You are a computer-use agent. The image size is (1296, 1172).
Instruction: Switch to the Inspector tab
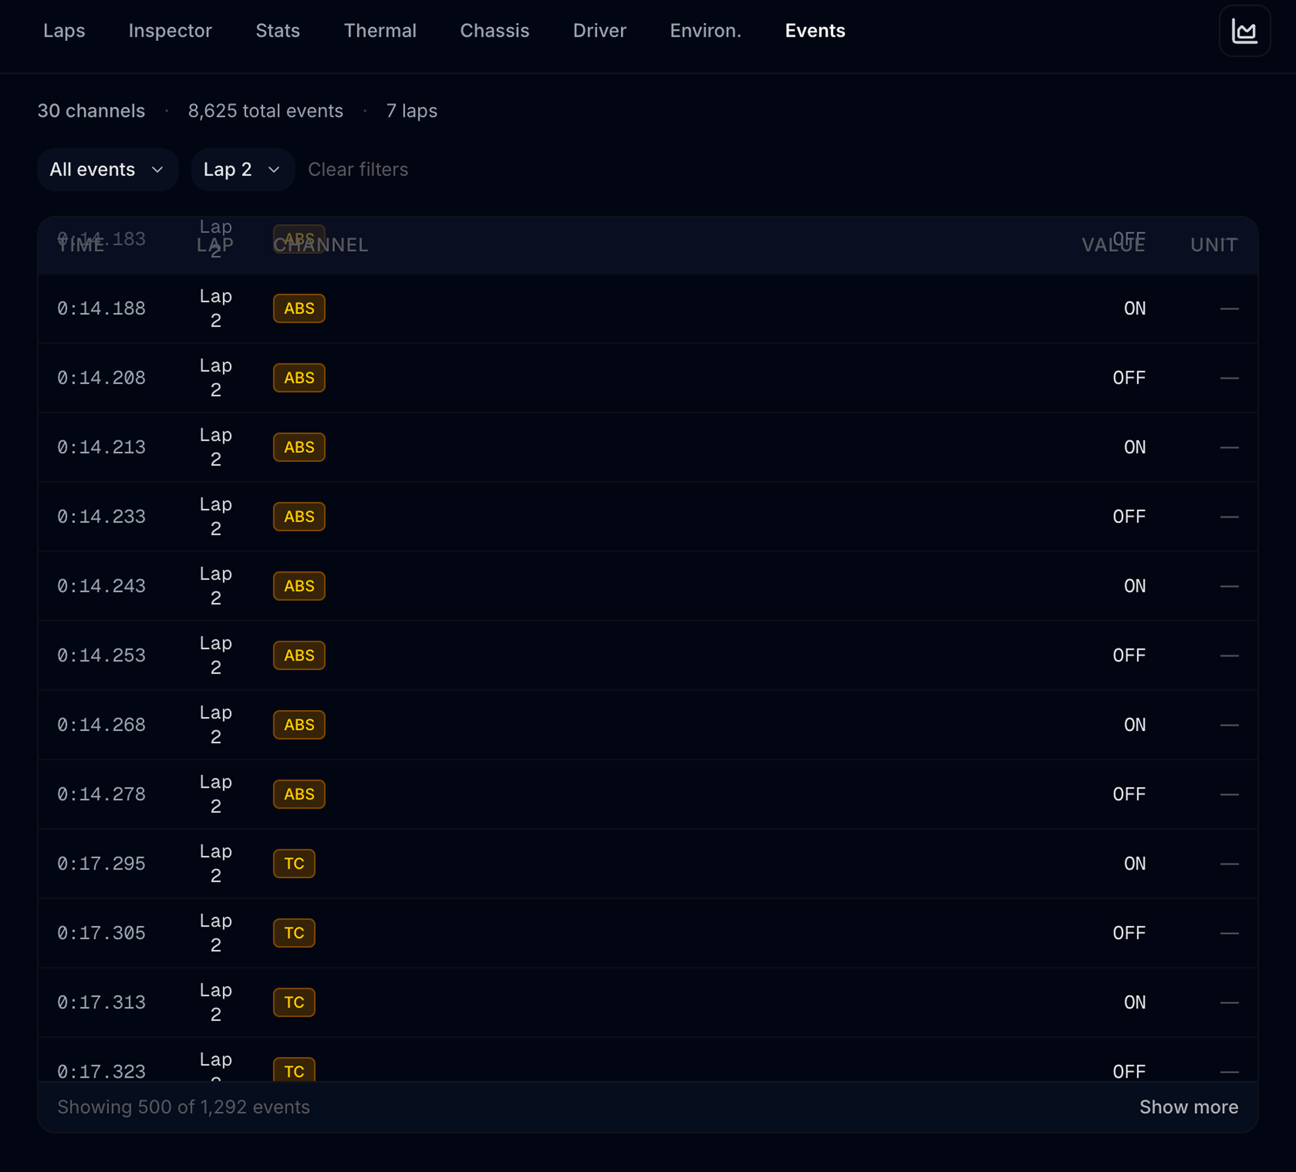pyautogui.click(x=170, y=31)
